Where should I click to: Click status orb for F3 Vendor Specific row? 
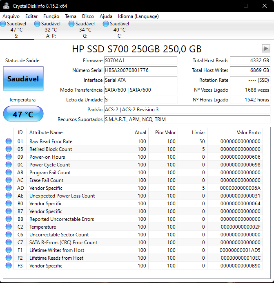pos(9,265)
